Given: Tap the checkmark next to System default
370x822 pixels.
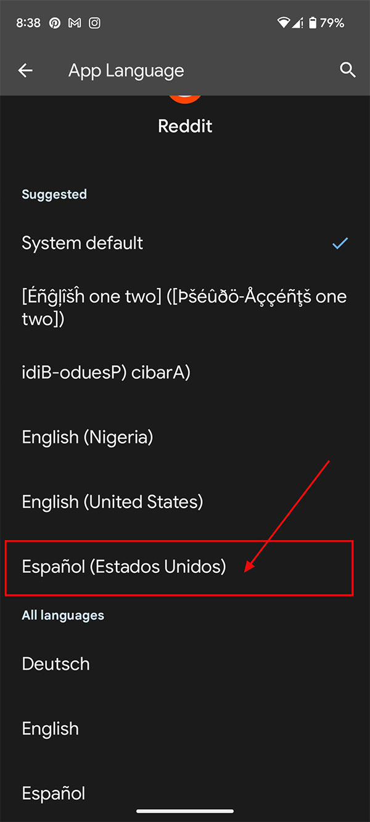Looking at the screenshot, I should tap(340, 244).
